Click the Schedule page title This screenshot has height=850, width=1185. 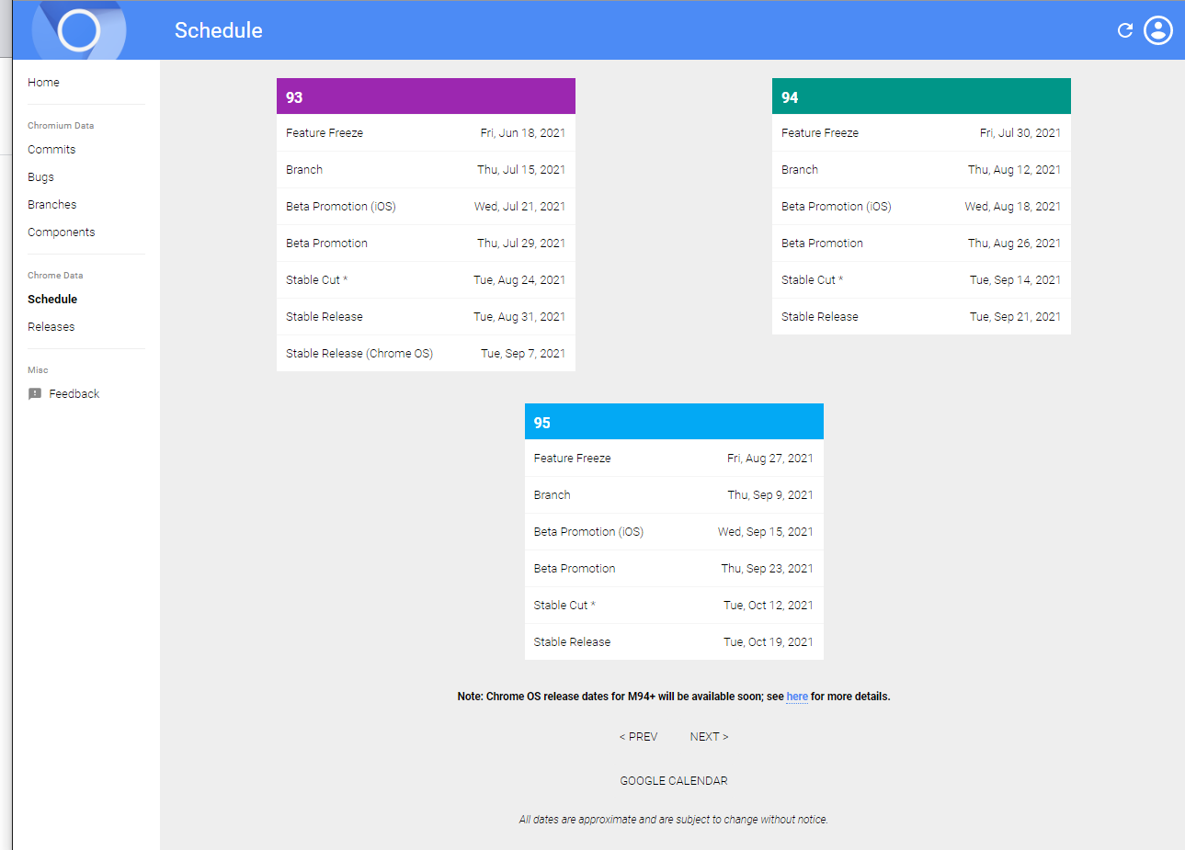pos(219,30)
